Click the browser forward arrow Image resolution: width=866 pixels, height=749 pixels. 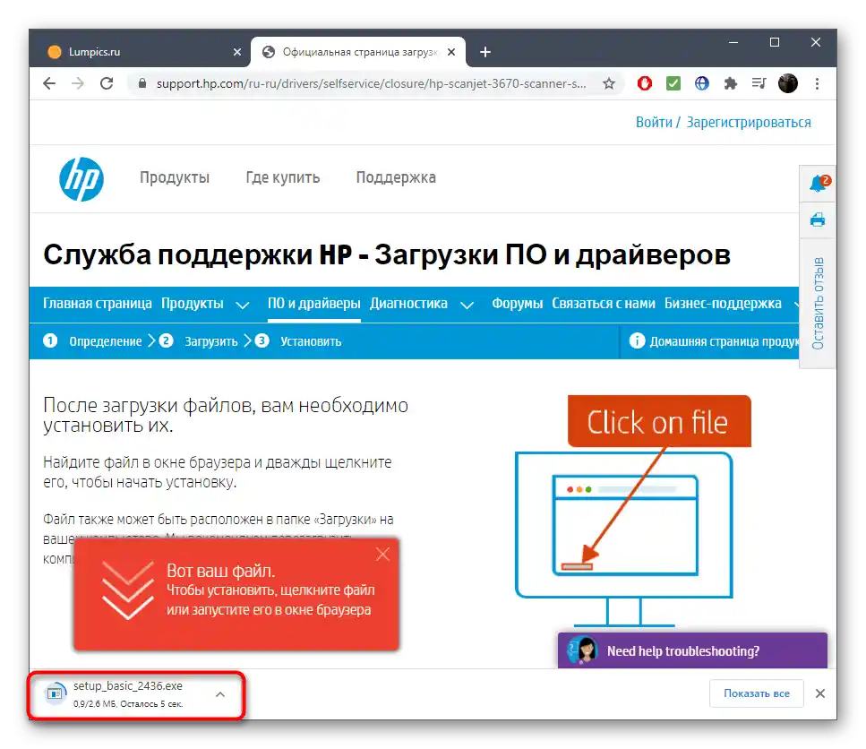tap(78, 83)
